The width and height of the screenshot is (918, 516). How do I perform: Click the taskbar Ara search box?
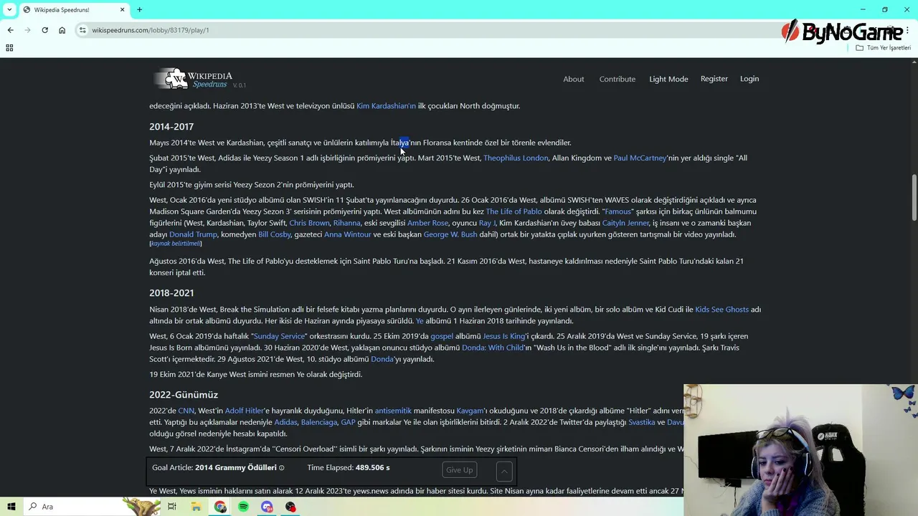coord(93,507)
